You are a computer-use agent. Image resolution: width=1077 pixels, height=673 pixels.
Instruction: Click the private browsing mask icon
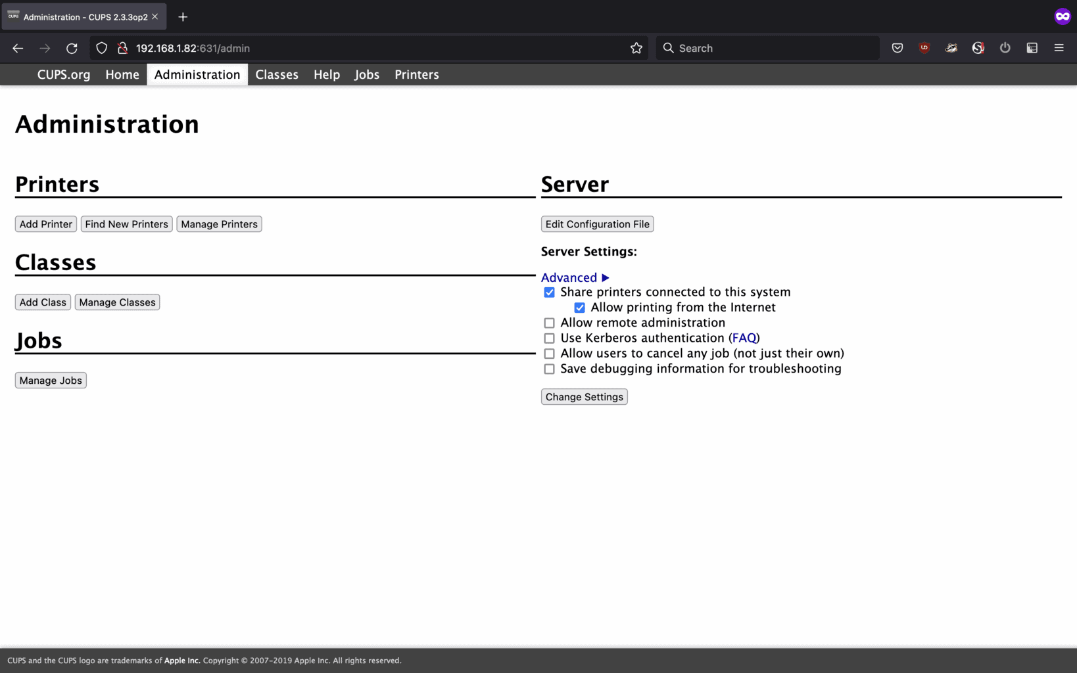click(x=1063, y=16)
